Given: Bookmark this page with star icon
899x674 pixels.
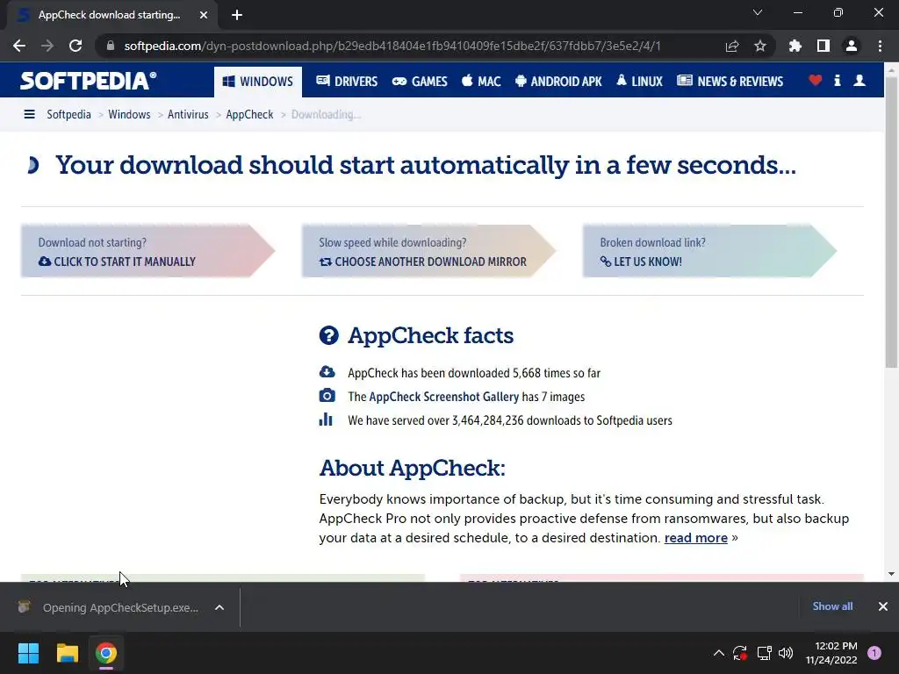Looking at the screenshot, I should click(x=760, y=46).
